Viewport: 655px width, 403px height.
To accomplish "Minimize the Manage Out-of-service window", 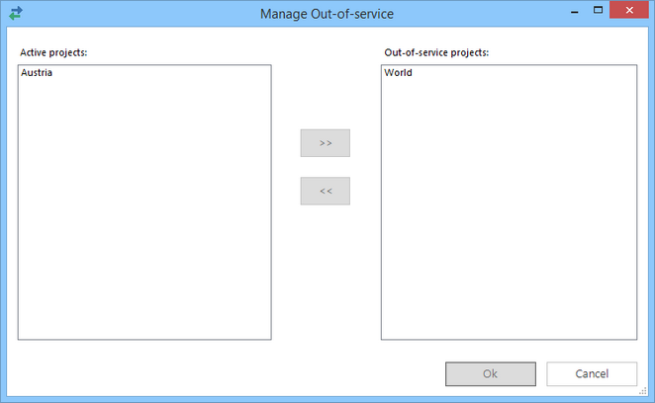I will 575,11.
